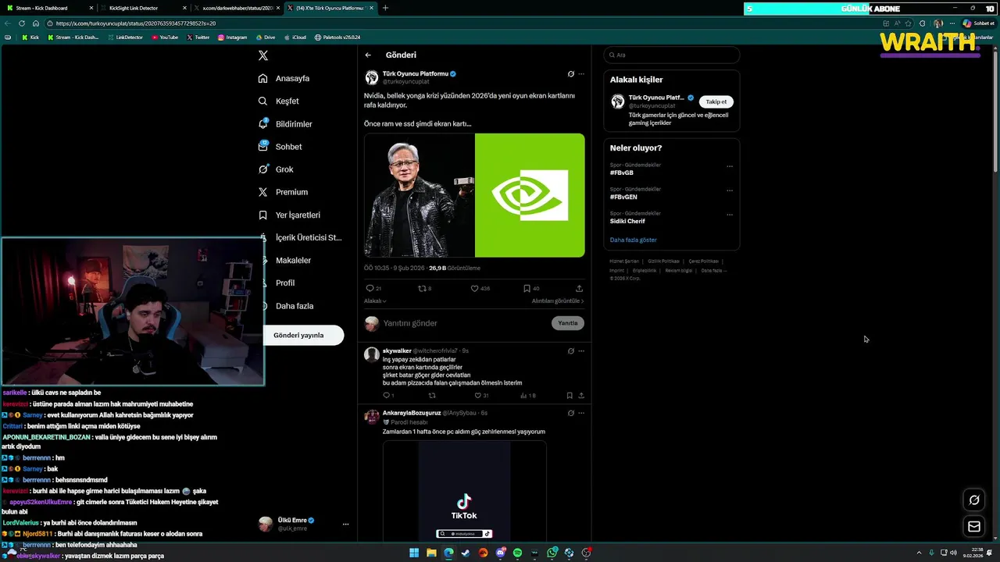Open Spotify from taskbar

517,553
